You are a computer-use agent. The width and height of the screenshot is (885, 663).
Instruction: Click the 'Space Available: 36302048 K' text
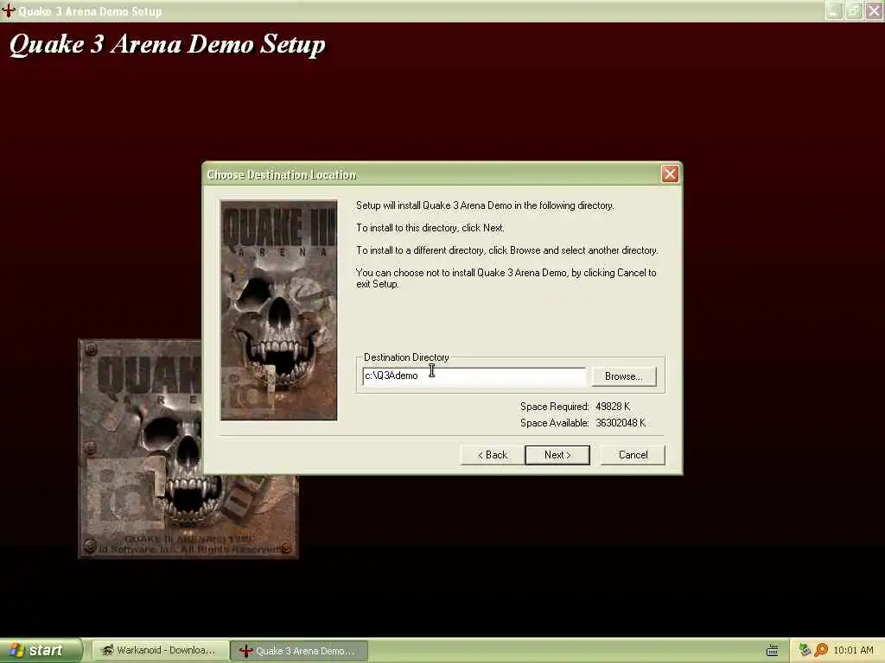point(583,423)
